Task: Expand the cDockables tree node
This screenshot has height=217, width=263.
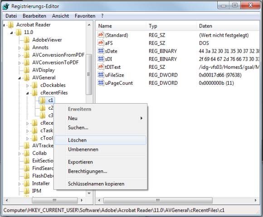Action: [27, 86]
